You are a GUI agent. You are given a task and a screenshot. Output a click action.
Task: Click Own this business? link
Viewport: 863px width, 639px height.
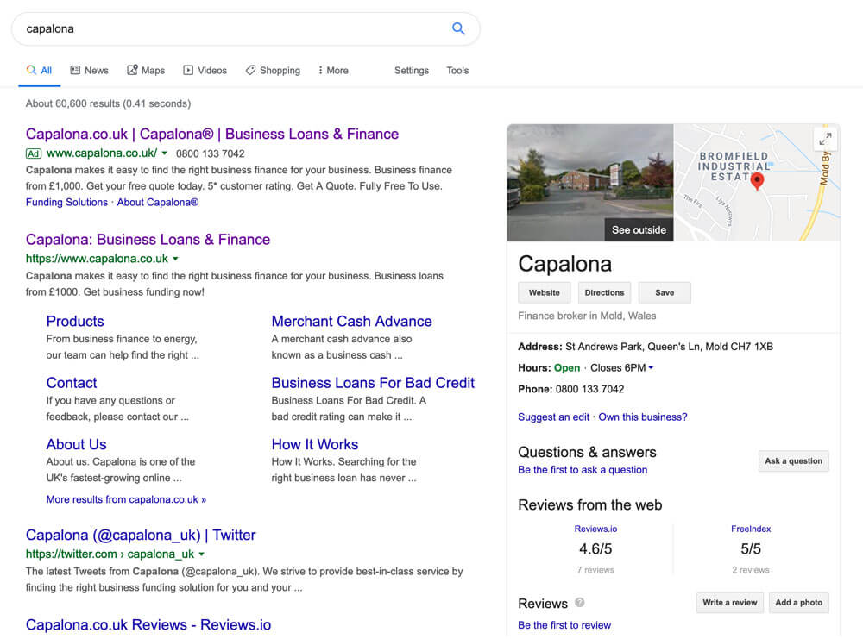[x=643, y=417]
